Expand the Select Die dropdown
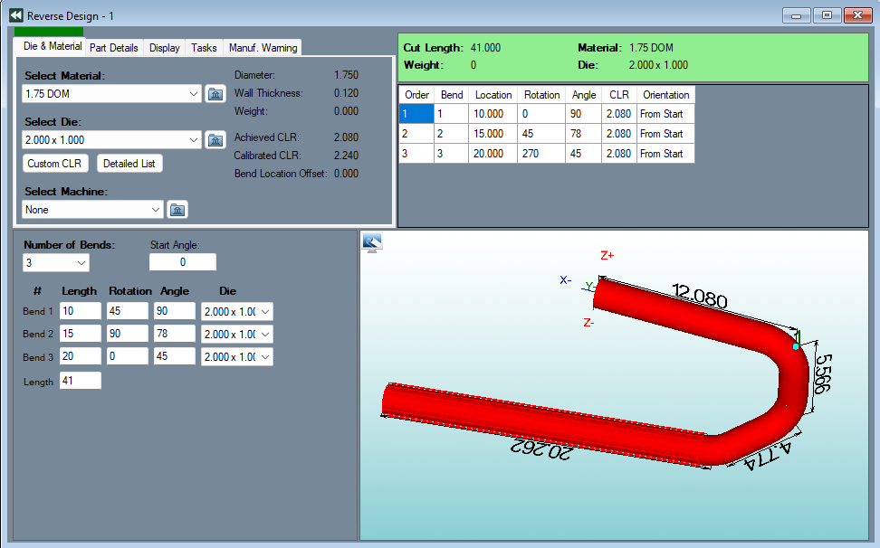The image size is (880, 548). (193, 140)
